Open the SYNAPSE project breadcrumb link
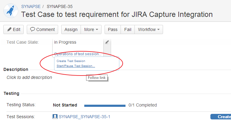The height and width of the screenshot is (132, 231). pos(31,6)
